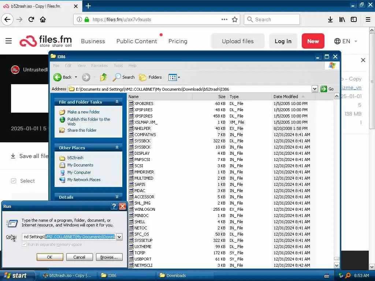Click Go button next to address bar
This screenshot has width=375, height=281.
coord(327,89)
